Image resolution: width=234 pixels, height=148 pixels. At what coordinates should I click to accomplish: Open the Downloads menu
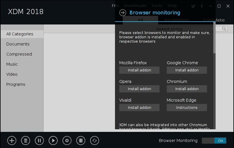[135, 6]
